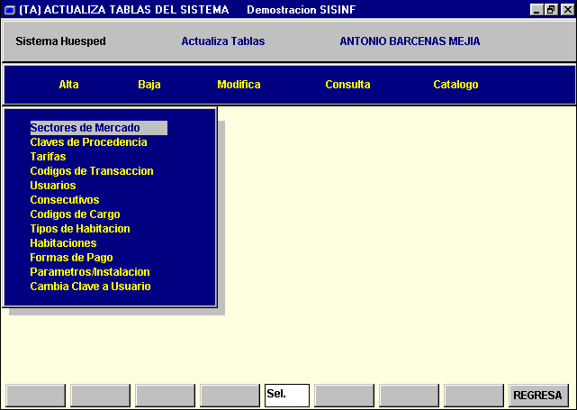This screenshot has width=577, height=410.
Task: Open the Tarifas table option
Action: tap(48, 157)
